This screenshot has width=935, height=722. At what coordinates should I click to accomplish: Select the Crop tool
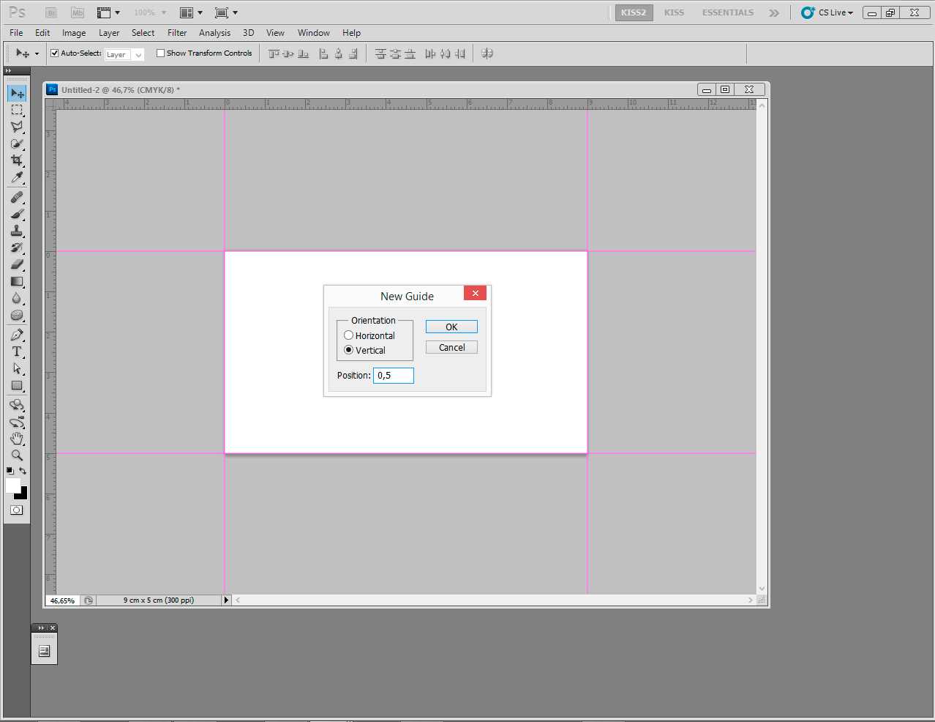17,160
